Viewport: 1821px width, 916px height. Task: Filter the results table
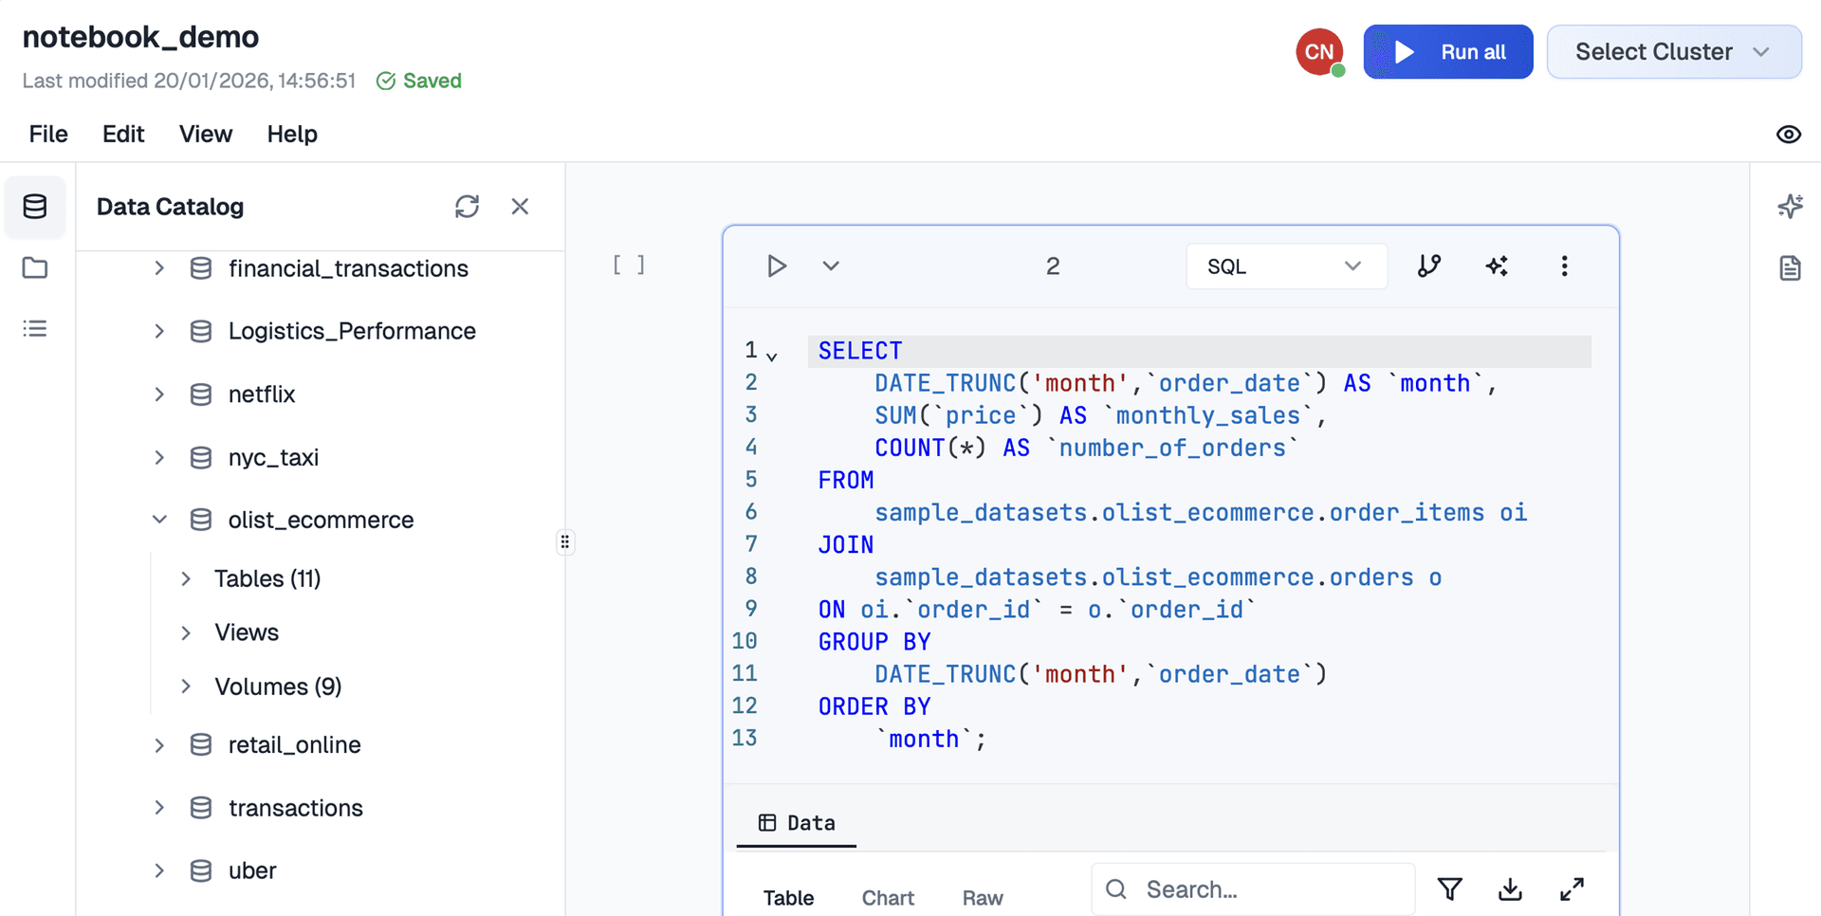click(x=1449, y=889)
